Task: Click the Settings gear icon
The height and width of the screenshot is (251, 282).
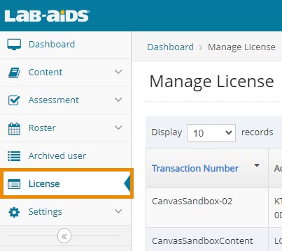Action: pyautogui.click(x=14, y=212)
